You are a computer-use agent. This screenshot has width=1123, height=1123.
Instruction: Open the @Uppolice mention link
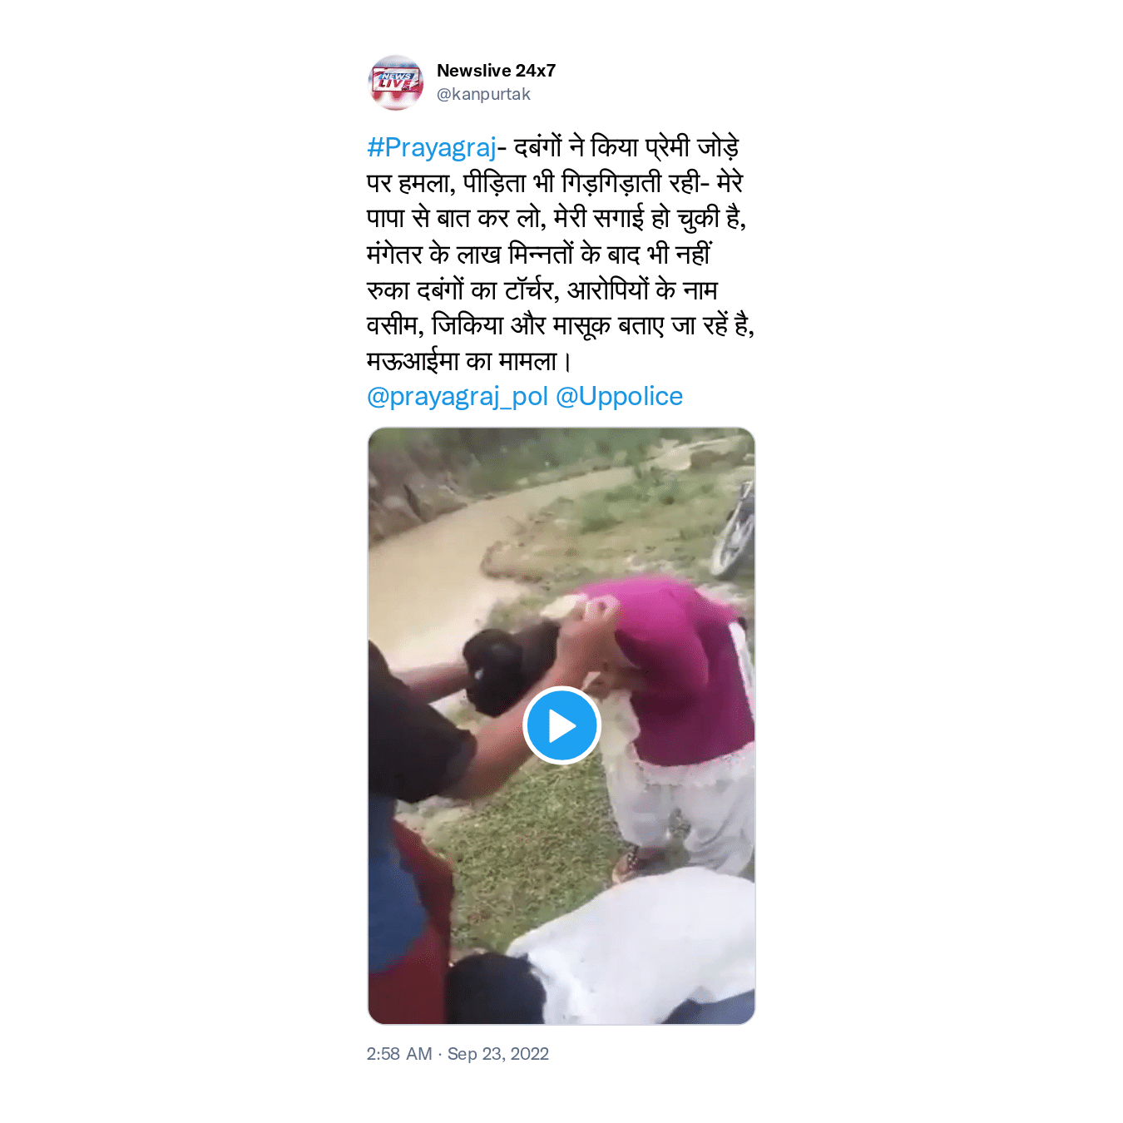coord(619,396)
